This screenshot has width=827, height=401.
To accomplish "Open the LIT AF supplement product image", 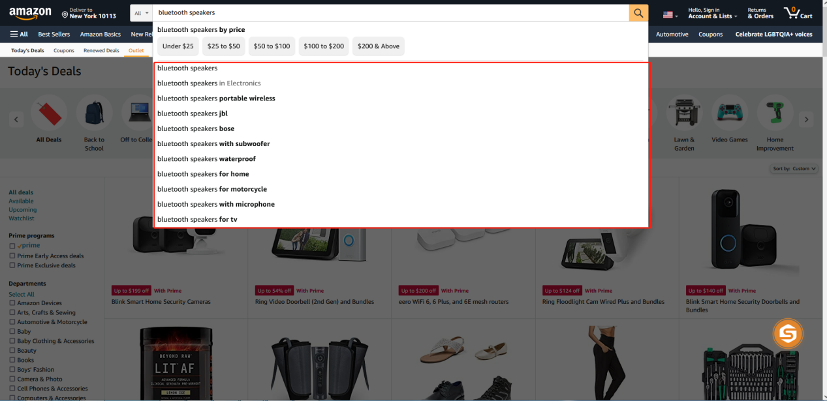I will pyautogui.click(x=176, y=363).
